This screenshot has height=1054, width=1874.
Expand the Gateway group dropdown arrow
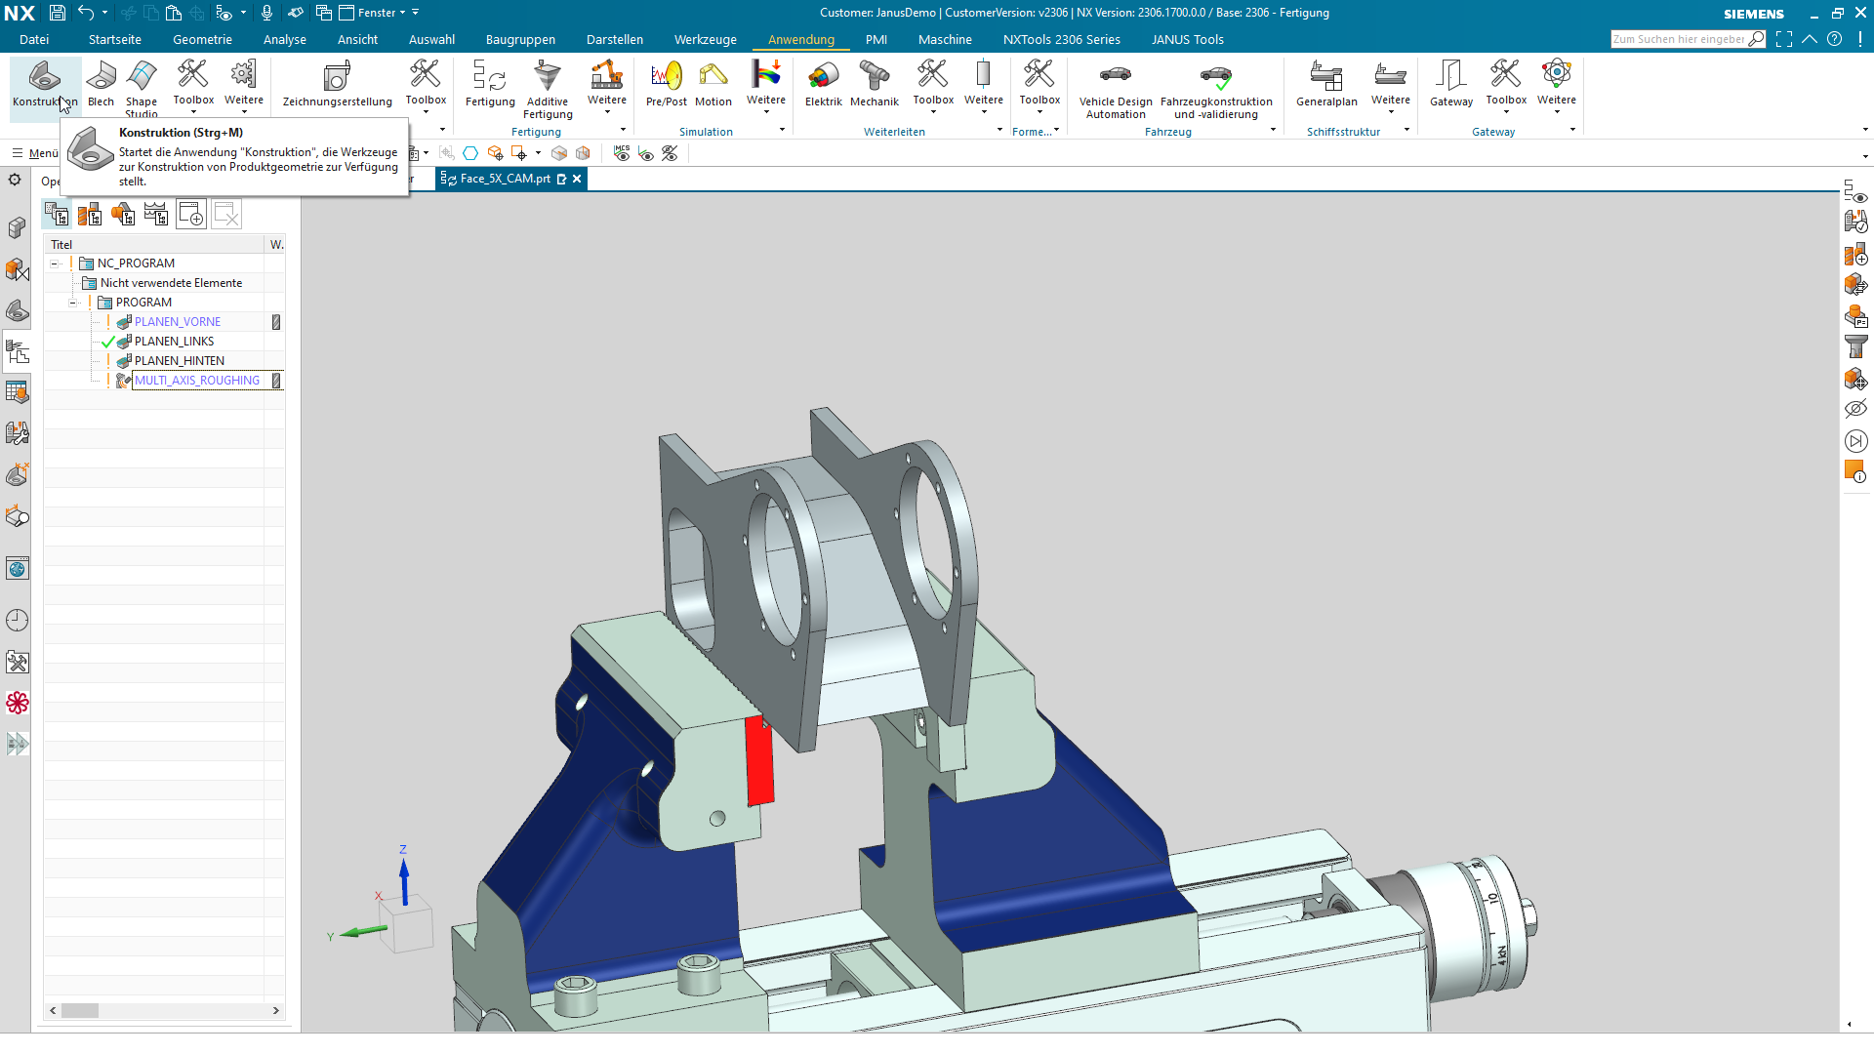(1572, 130)
